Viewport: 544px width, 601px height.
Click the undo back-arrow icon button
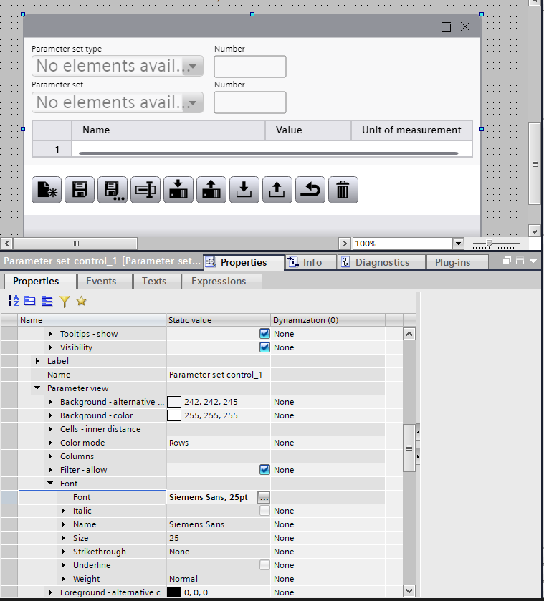pyautogui.click(x=310, y=190)
